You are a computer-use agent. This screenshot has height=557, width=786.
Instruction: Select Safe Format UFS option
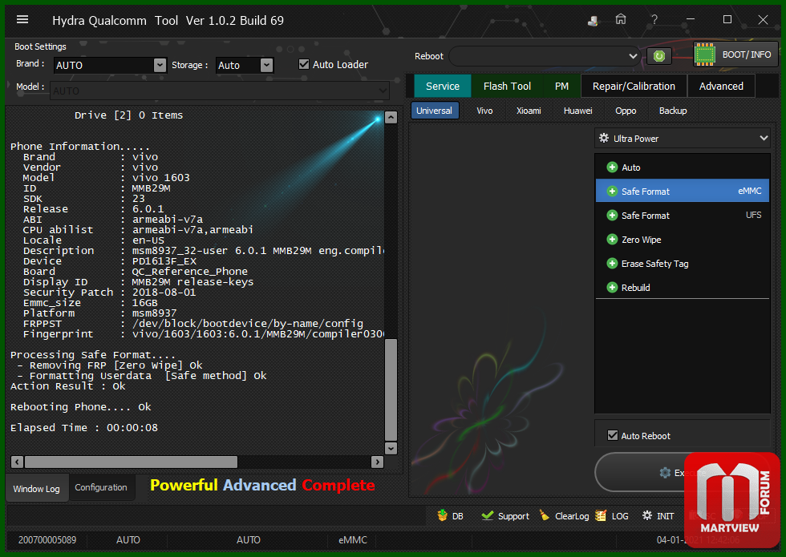tap(683, 216)
